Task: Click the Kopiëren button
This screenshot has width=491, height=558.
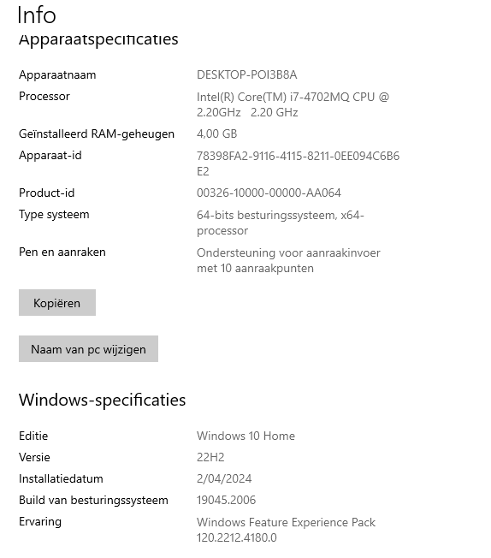Action: pos(57,302)
